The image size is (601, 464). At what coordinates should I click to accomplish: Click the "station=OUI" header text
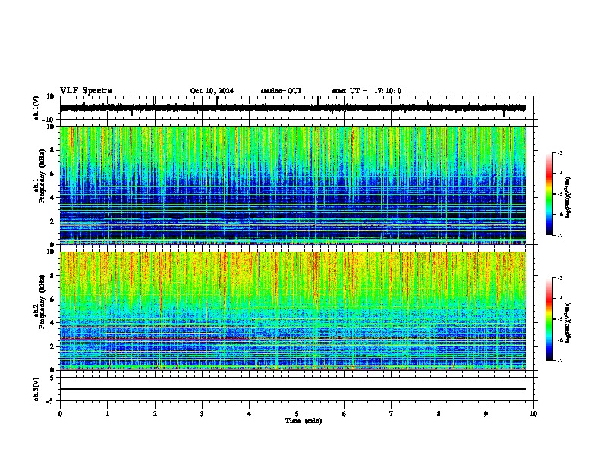[x=281, y=91]
